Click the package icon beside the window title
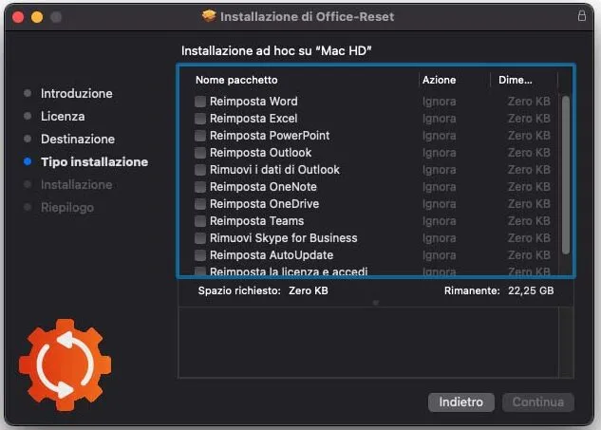 point(209,16)
